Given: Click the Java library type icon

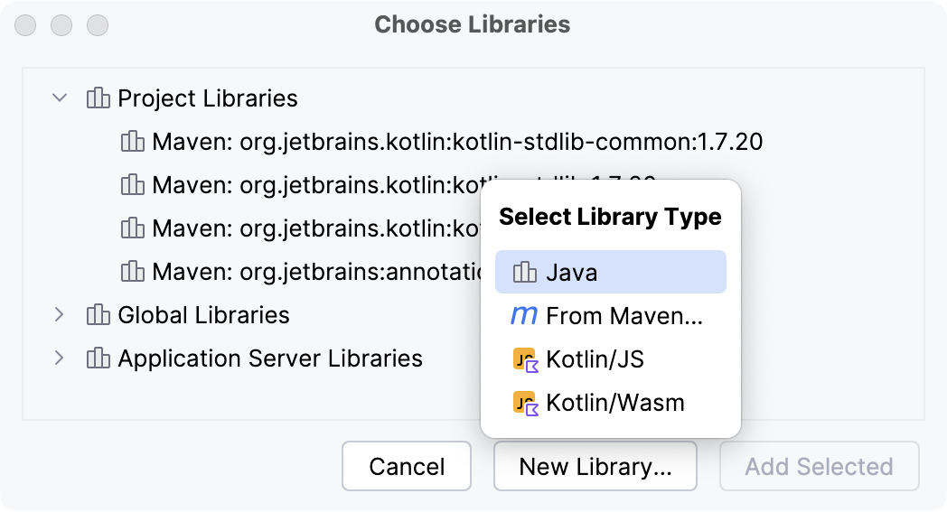Looking at the screenshot, I should coord(525,273).
